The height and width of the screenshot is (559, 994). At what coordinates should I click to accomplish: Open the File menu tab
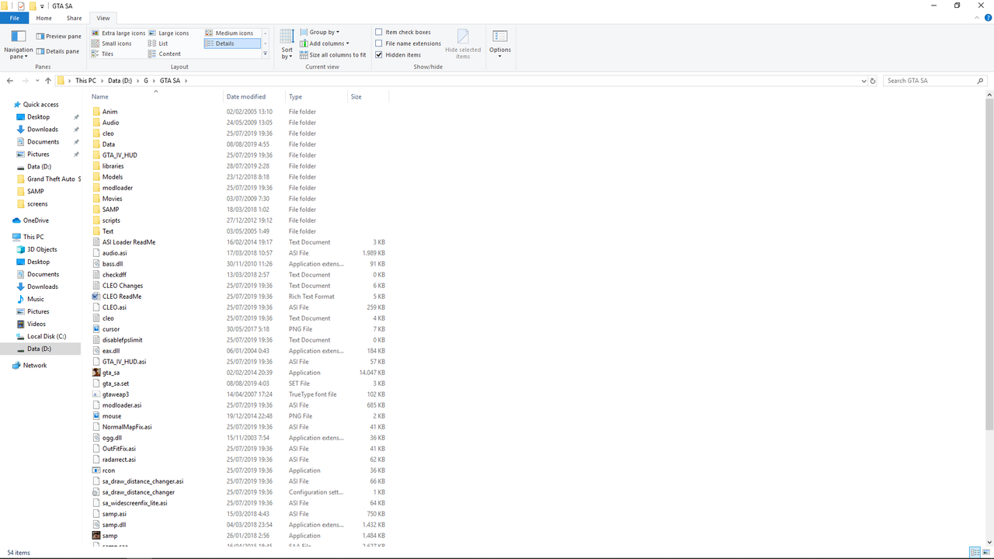pyautogui.click(x=14, y=18)
